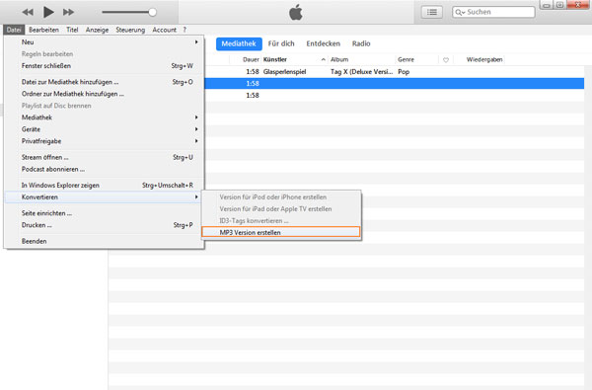Viewport: 592px width, 390px height.
Task: Click the Apple logo in header
Action: tap(296, 12)
